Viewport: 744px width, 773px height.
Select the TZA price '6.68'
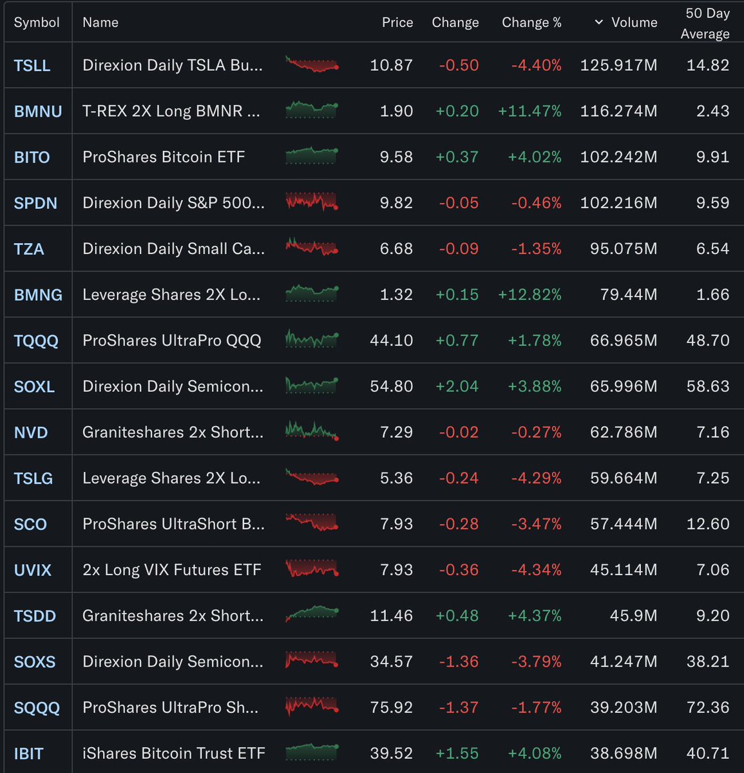pyautogui.click(x=396, y=249)
